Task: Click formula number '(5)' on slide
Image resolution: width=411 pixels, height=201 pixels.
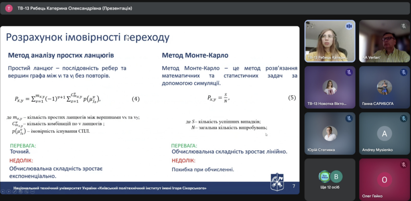Action: click(292, 98)
